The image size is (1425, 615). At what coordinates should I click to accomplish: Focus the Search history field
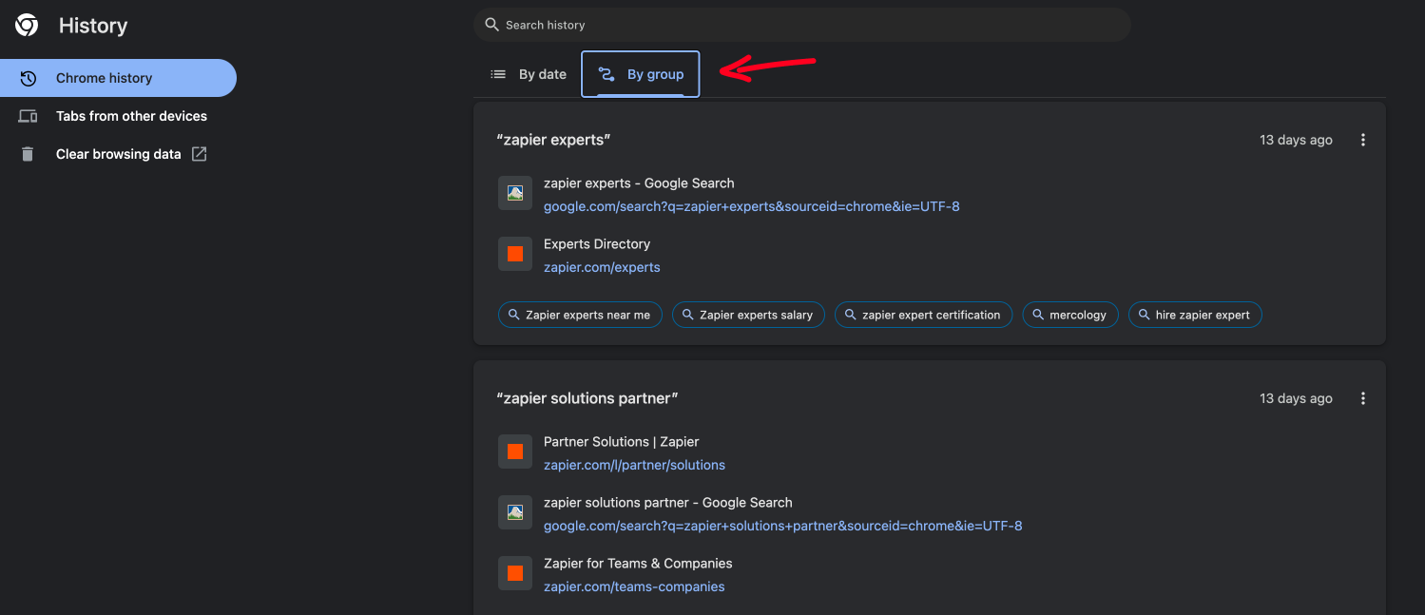point(801,25)
